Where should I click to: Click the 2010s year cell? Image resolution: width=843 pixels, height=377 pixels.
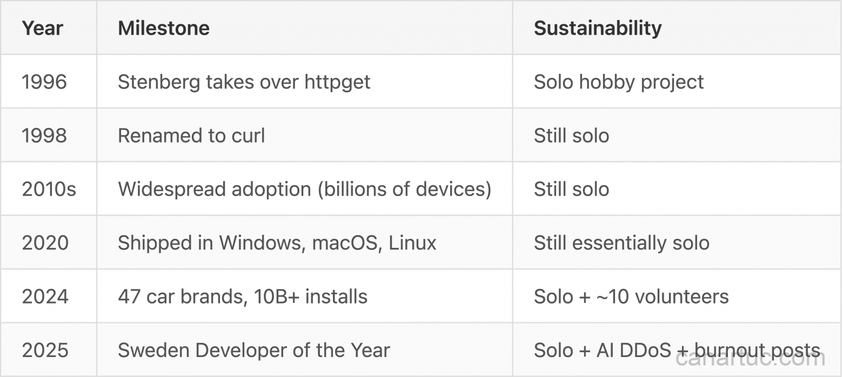point(49,189)
